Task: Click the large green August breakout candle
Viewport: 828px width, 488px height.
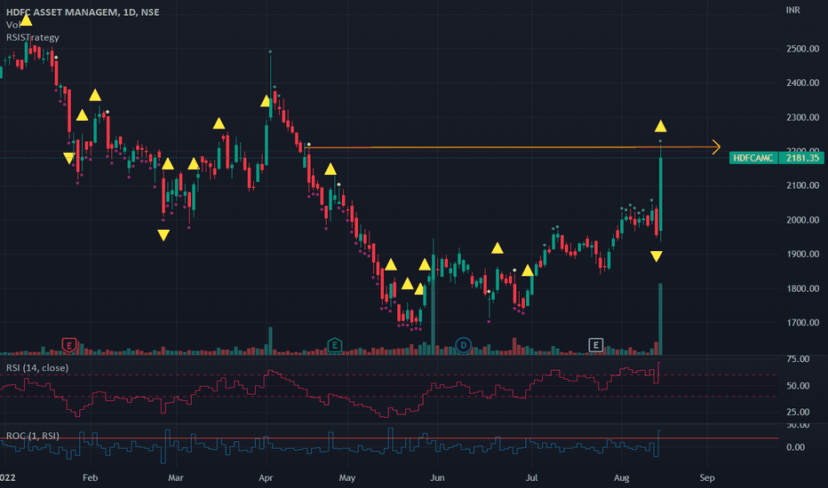Action: pos(661,193)
